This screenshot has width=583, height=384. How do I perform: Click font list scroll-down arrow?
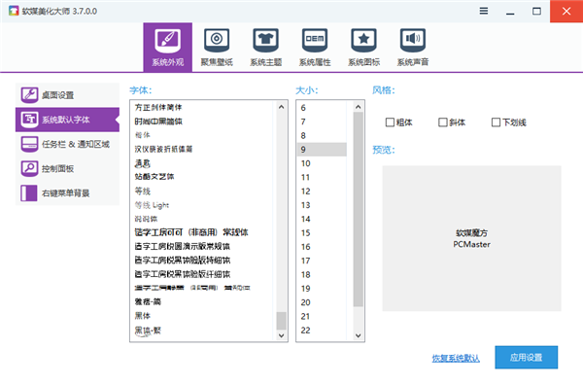click(282, 335)
